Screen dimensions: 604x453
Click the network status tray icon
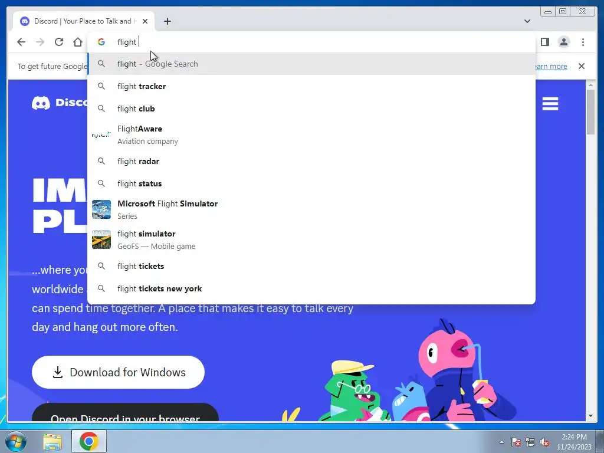click(530, 442)
